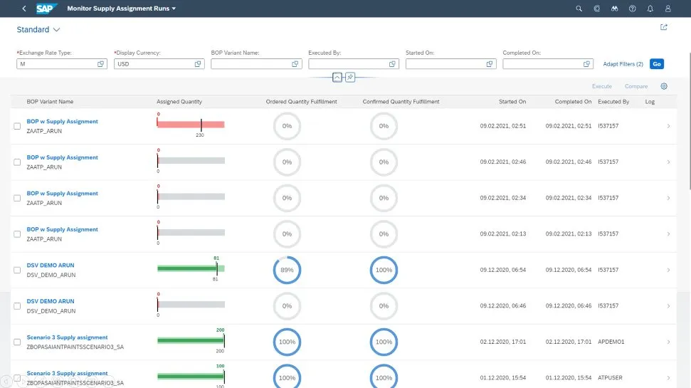691x388 pixels.
Task: Pin the filter header bar
Action: (350, 77)
